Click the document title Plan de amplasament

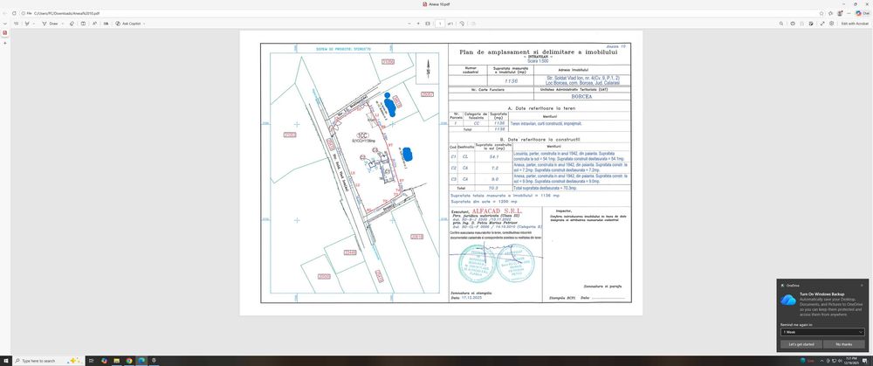point(539,52)
